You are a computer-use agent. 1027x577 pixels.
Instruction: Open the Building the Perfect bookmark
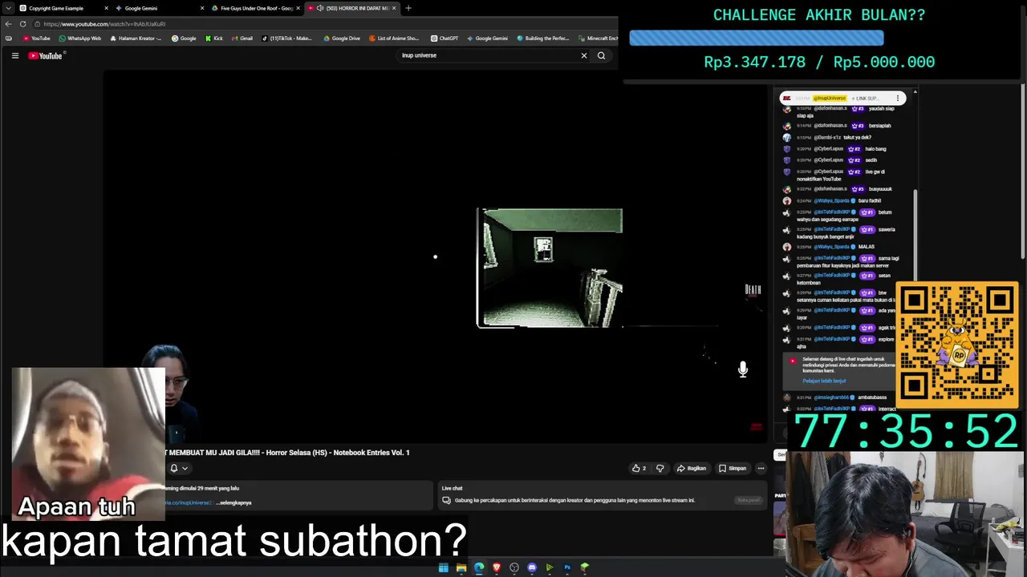pos(543,38)
